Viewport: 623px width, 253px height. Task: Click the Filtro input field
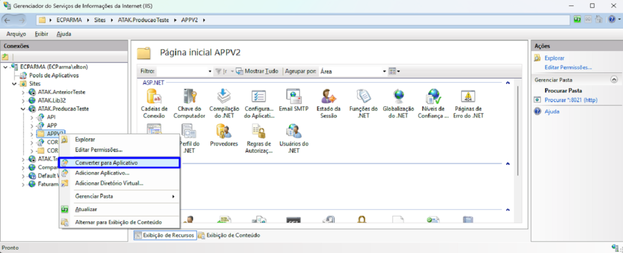pos(183,71)
